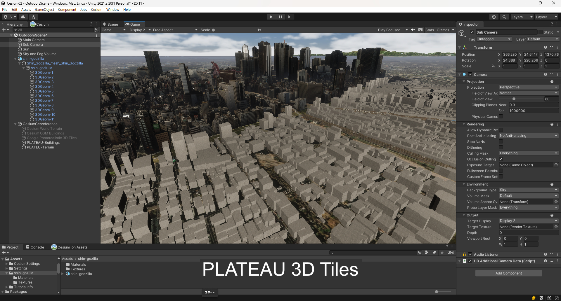Open the Target Display dropdown
This screenshot has height=301, width=561.
(x=529, y=221)
